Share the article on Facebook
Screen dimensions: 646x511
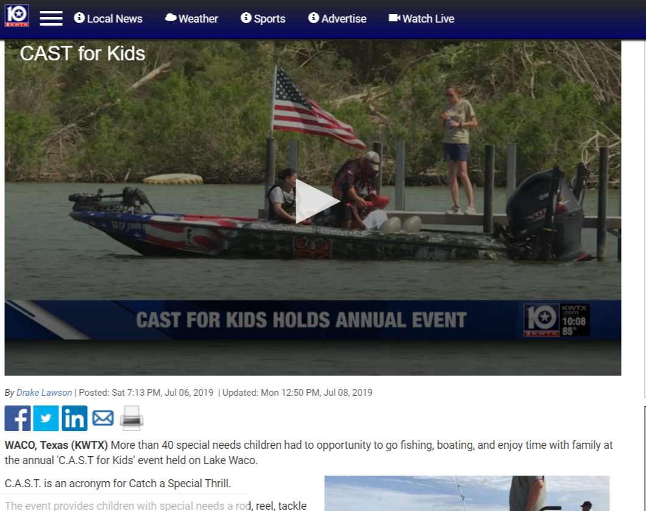point(18,418)
